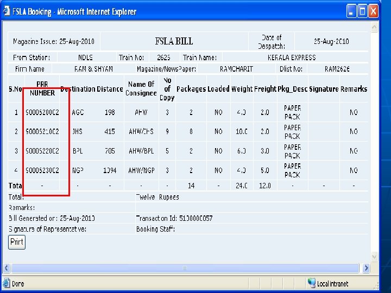Maximize the FSLA Booking window
The width and height of the screenshot is (391, 293).
(362, 11)
